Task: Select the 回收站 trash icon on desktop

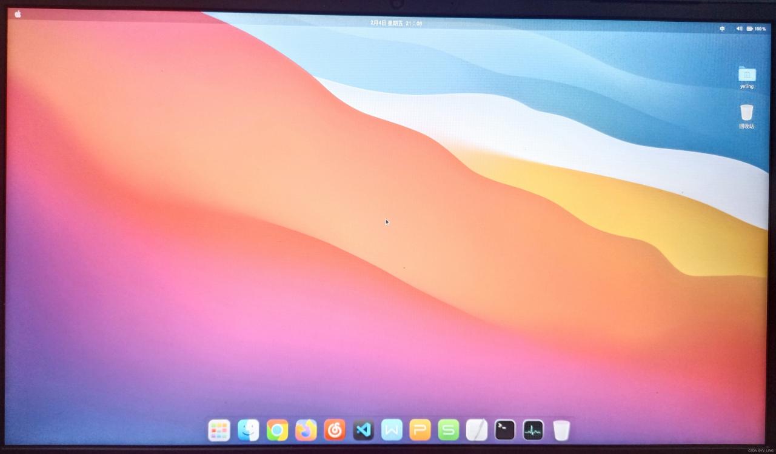Action: click(x=746, y=116)
